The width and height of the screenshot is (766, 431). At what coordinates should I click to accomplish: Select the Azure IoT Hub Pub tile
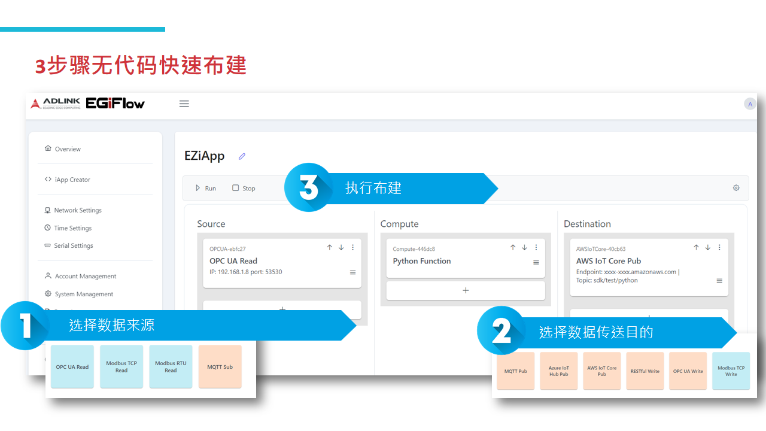[559, 371]
